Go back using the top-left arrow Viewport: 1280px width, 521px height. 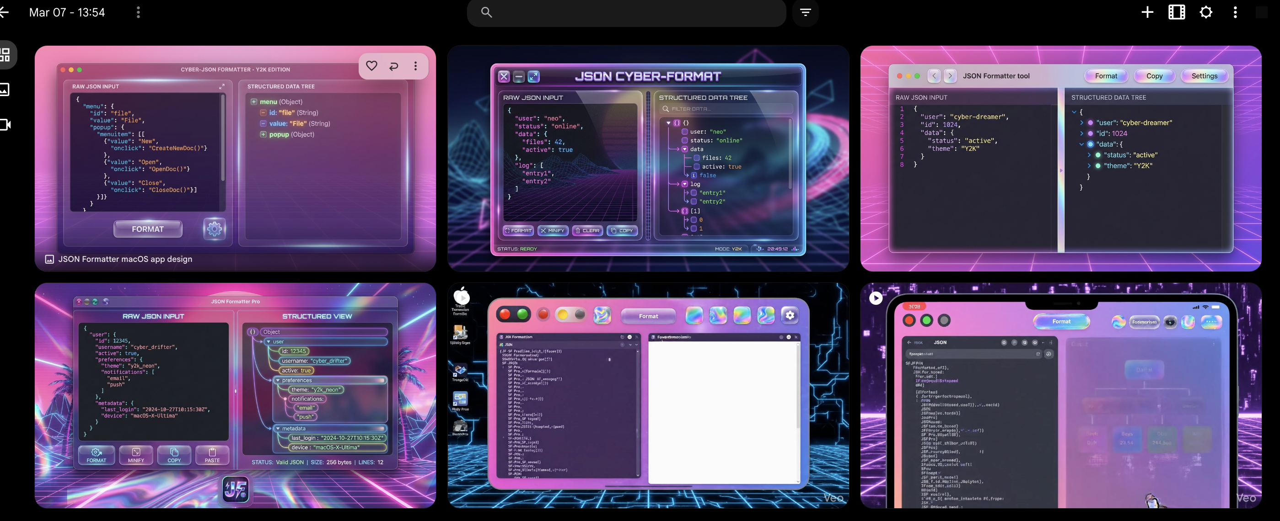(x=4, y=12)
